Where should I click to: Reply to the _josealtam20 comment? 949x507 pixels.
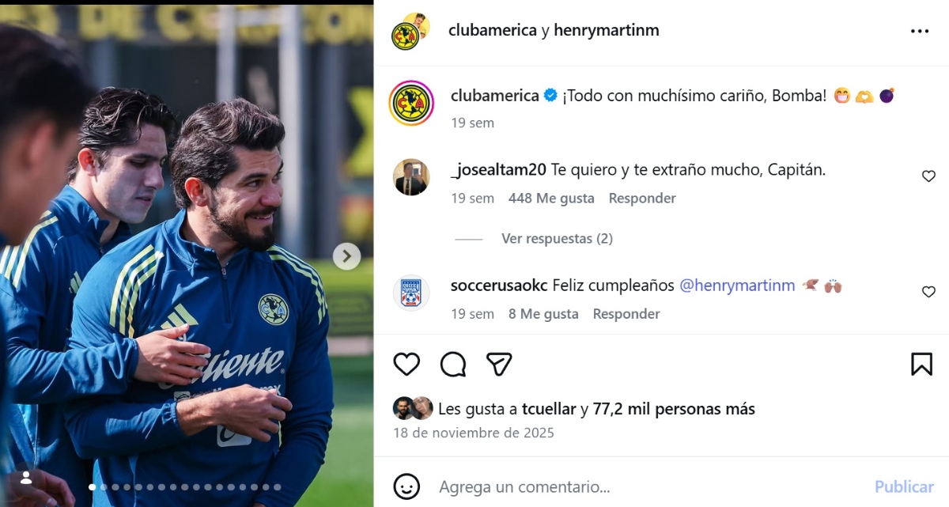coord(642,198)
